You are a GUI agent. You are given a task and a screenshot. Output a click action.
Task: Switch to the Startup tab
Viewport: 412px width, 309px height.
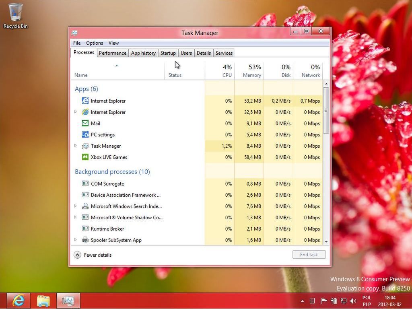tap(168, 53)
